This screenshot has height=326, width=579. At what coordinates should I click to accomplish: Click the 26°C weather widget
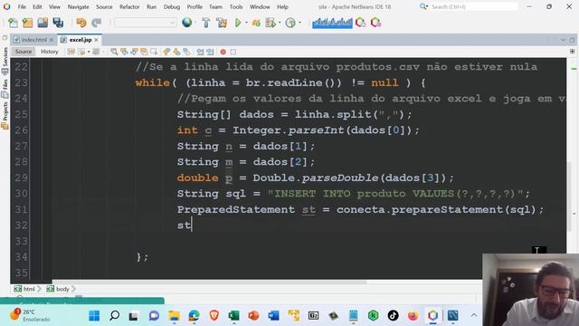click(30, 315)
